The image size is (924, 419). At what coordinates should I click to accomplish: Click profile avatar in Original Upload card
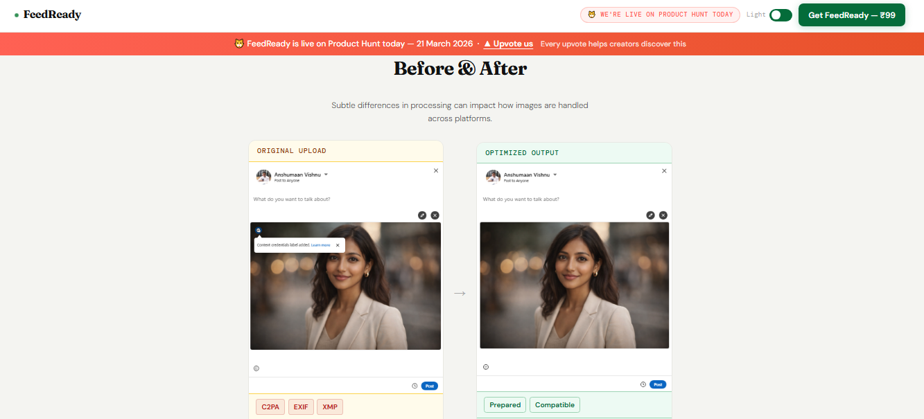point(263,177)
